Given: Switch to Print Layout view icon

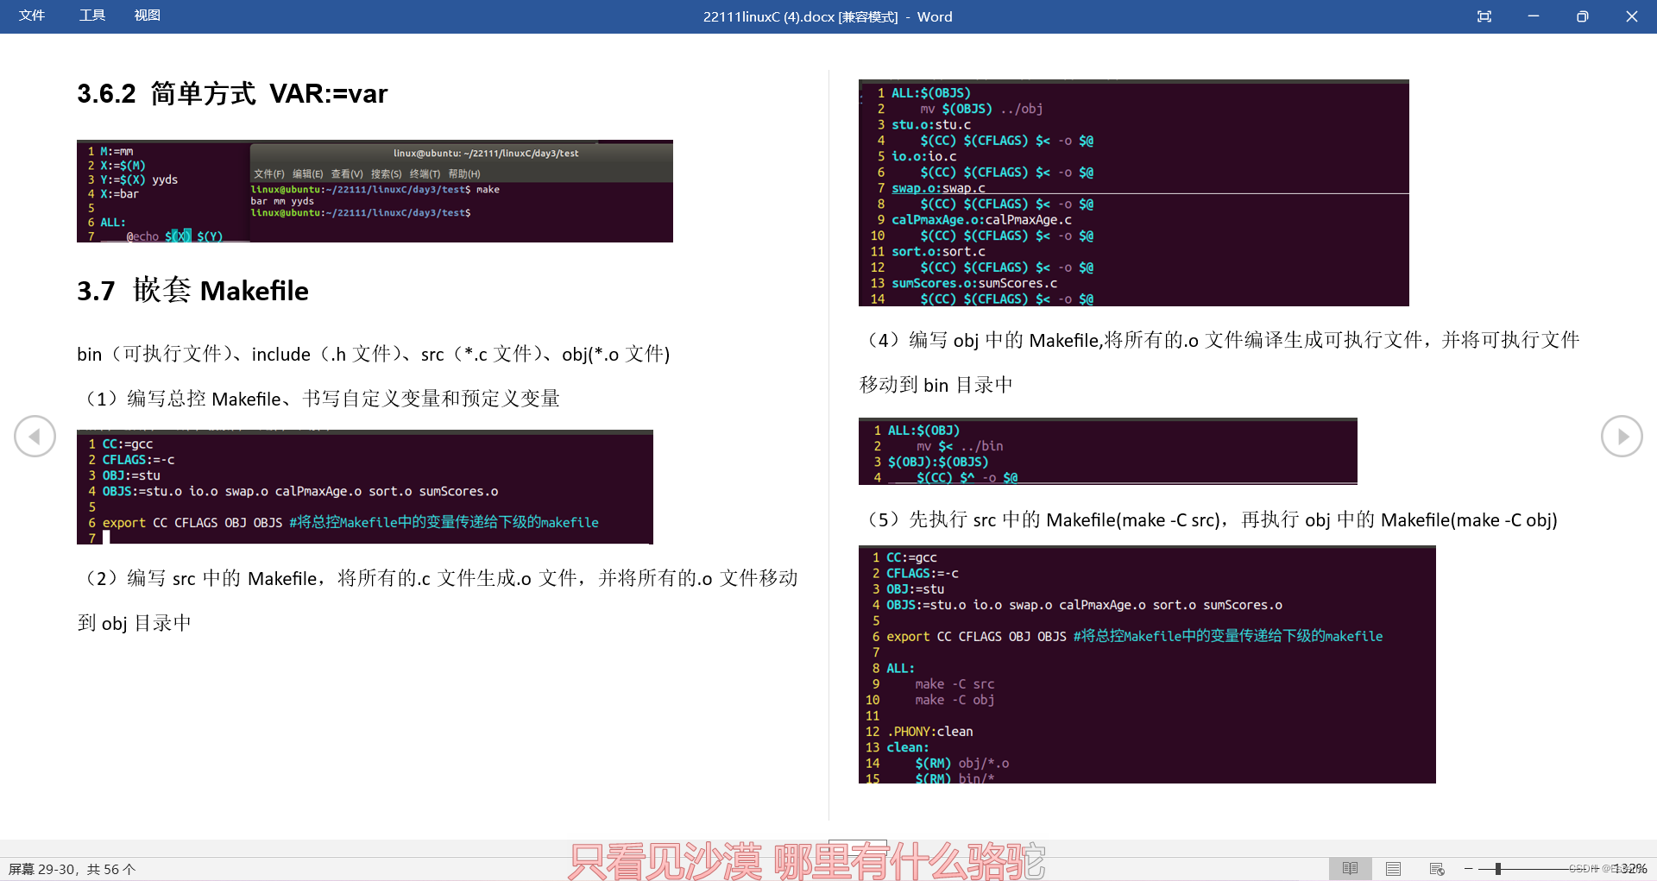Looking at the screenshot, I should tap(1393, 868).
